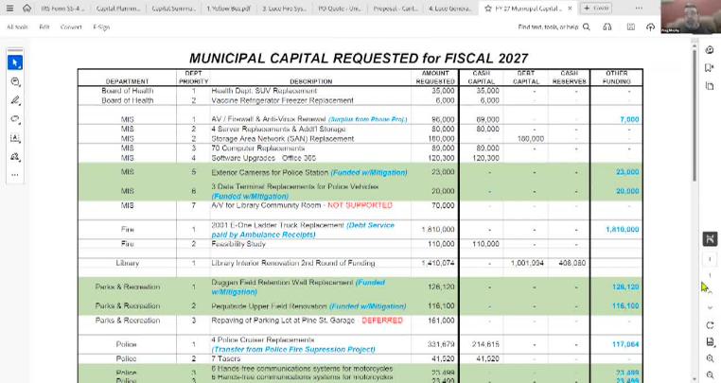The image size is (721, 383).
Task: Click the Convert menu item
Action: (72, 26)
